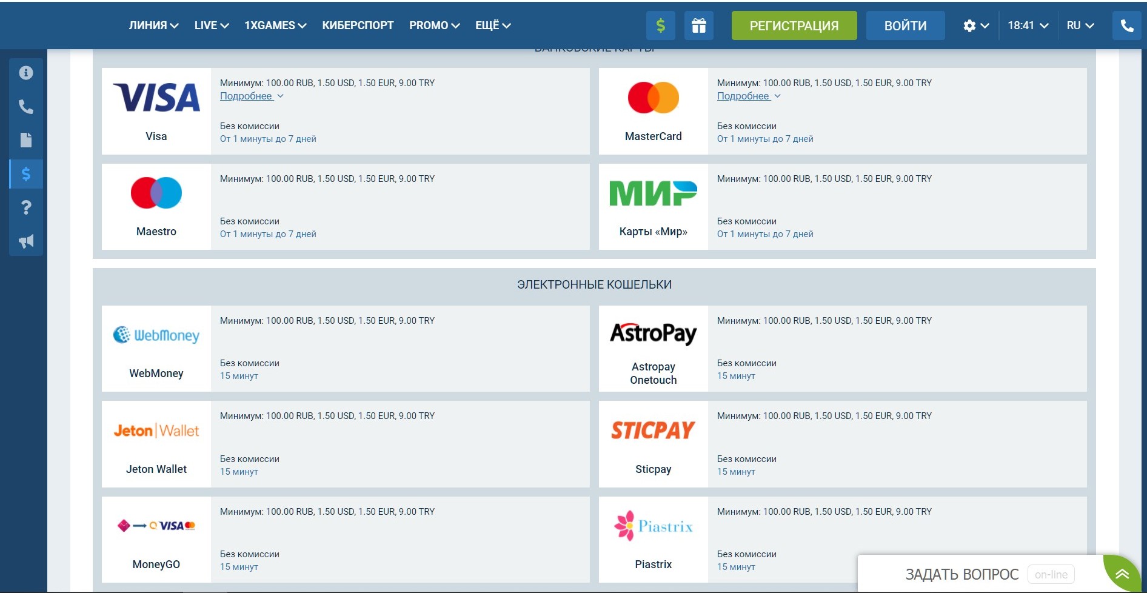1147x593 pixels.
Task: Click the sidebar megaphone icon
Action: [x=26, y=241]
